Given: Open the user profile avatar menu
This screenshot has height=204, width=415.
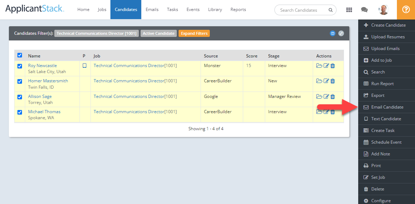Looking at the screenshot, I should pos(383,10).
